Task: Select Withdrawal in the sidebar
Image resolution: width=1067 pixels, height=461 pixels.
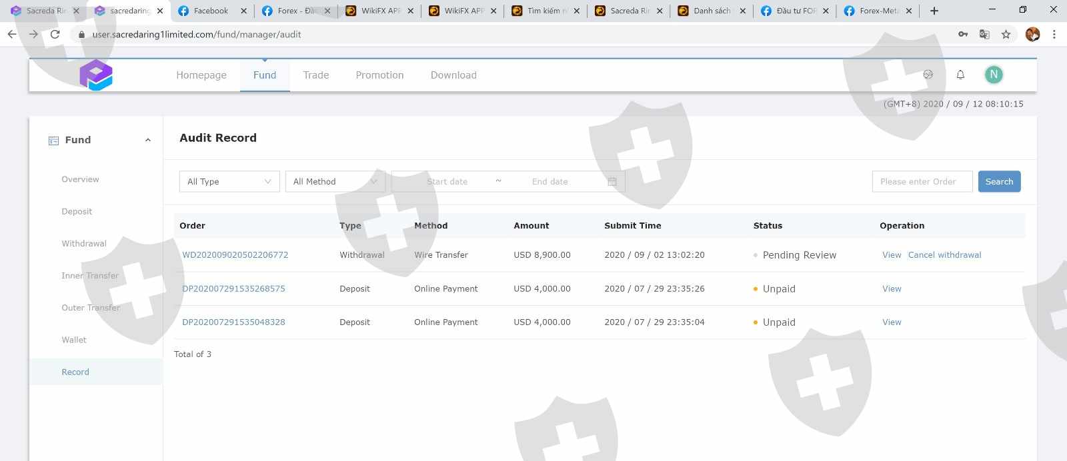Action: coord(84,244)
